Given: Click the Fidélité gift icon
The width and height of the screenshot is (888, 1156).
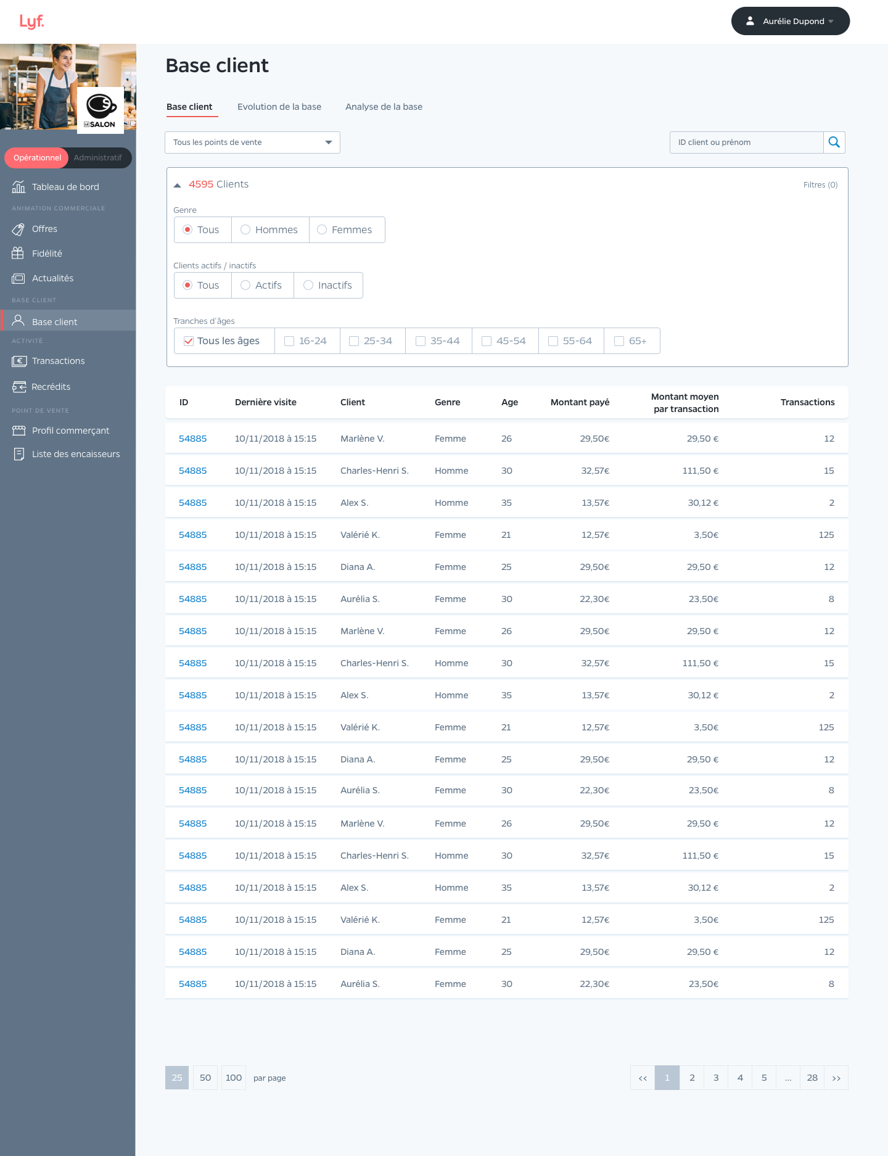Looking at the screenshot, I should coord(18,254).
